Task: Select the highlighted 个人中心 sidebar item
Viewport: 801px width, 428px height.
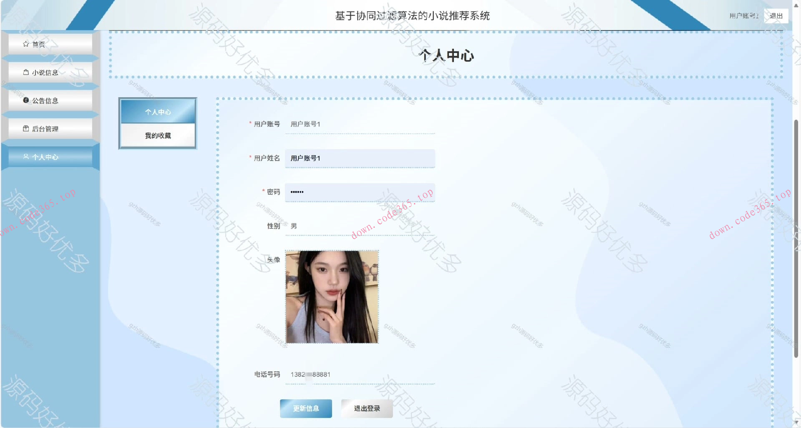Action: pyautogui.click(x=46, y=156)
